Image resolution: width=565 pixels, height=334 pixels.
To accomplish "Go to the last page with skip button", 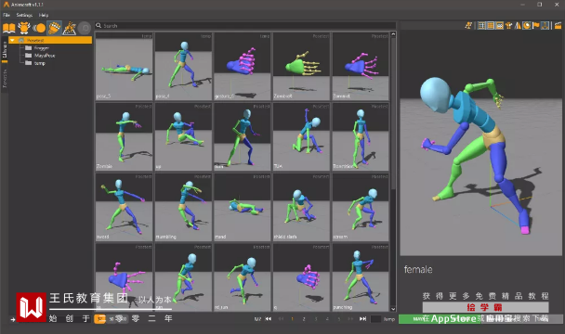I will (362, 319).
